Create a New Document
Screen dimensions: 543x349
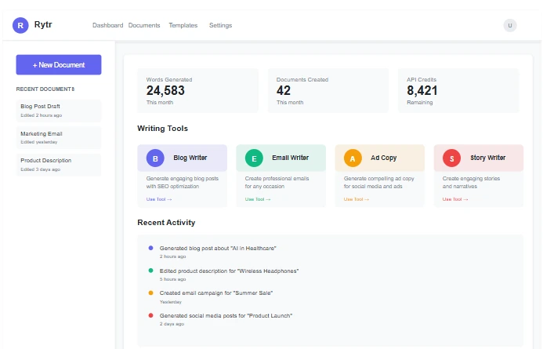click(59, 65)
